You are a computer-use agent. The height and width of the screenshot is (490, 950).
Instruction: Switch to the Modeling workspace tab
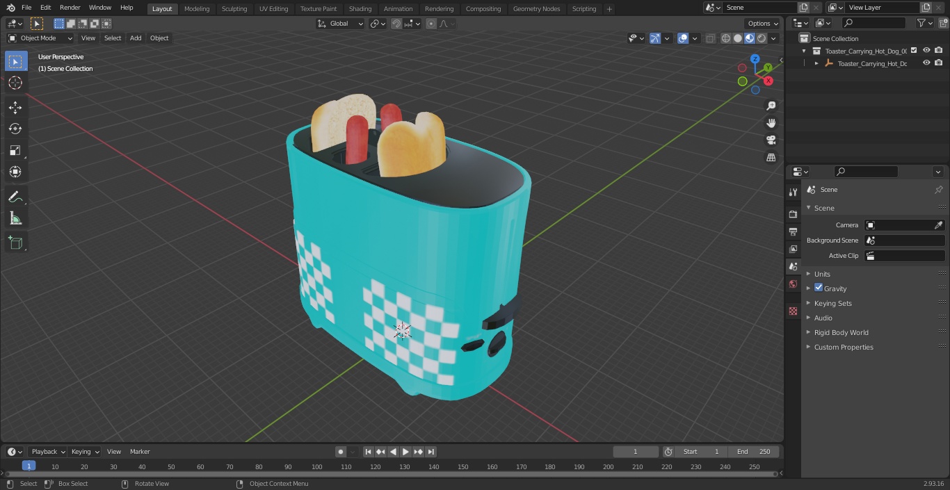[x=197, y=8]
